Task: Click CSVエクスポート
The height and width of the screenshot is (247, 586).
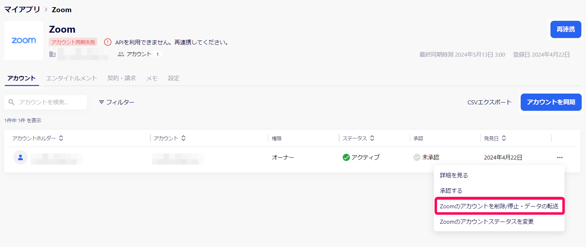Action: [489, 102]
